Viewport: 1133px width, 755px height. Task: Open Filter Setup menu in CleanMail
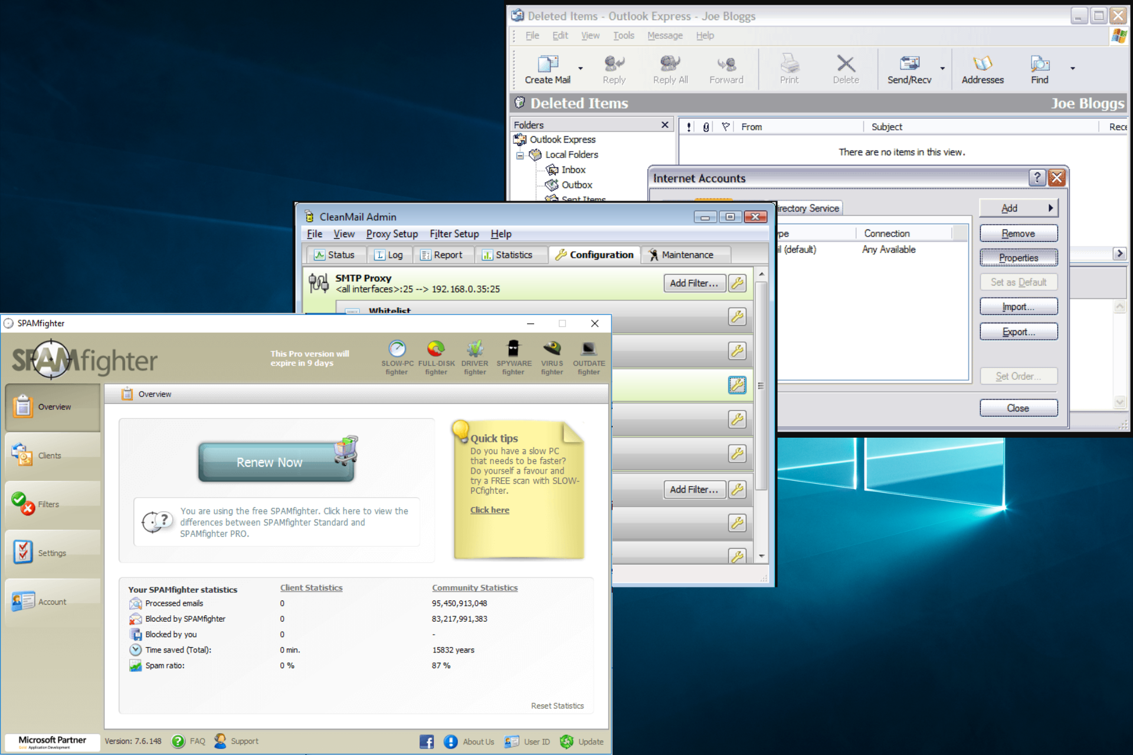tap(454, 234)
